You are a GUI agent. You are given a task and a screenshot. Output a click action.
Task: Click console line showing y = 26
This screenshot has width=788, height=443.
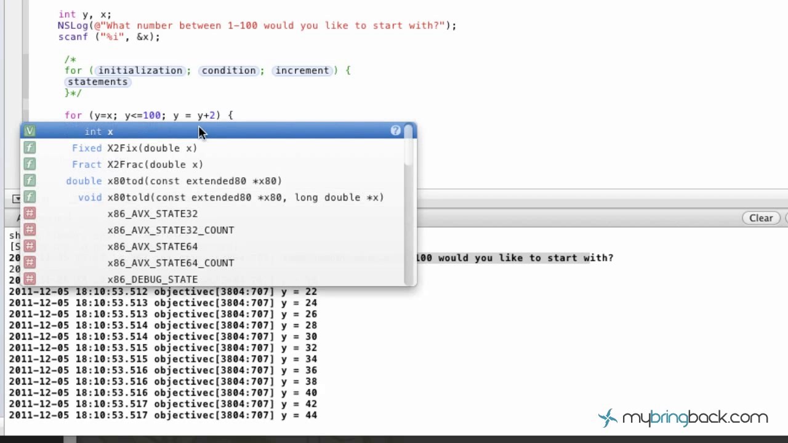point(163,314)
